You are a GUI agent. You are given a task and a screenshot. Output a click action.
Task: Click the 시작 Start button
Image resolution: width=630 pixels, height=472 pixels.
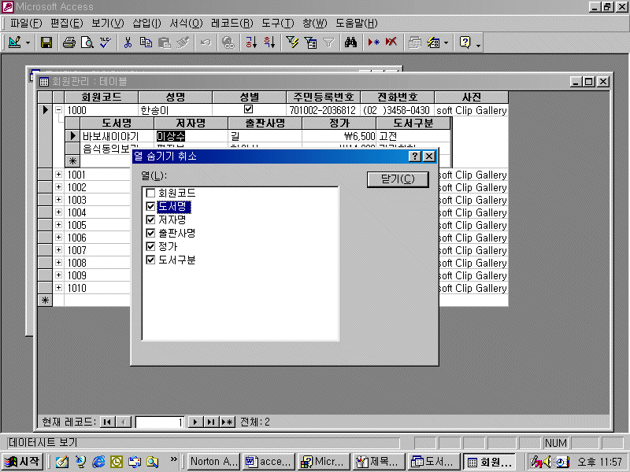(23, 462)
